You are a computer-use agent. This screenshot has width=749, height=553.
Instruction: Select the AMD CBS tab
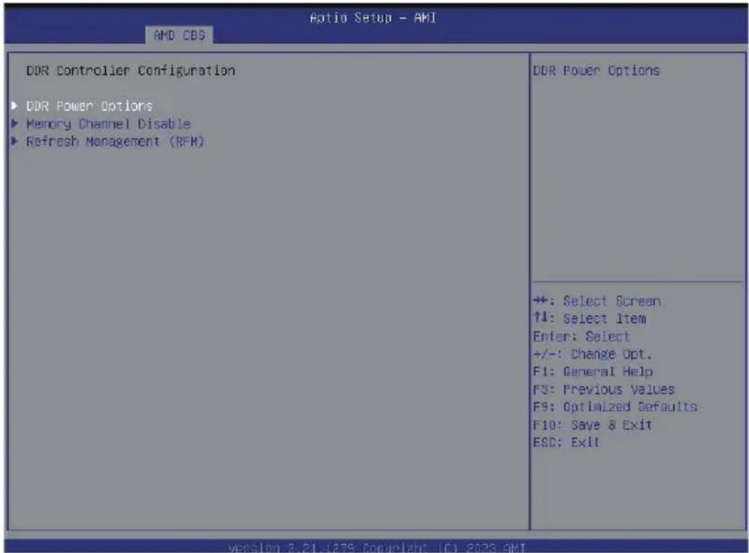pos(179,35)
